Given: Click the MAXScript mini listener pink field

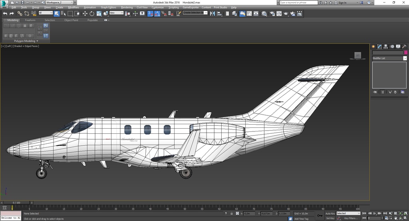Looking at the screenshot, I should coord(10,213).
